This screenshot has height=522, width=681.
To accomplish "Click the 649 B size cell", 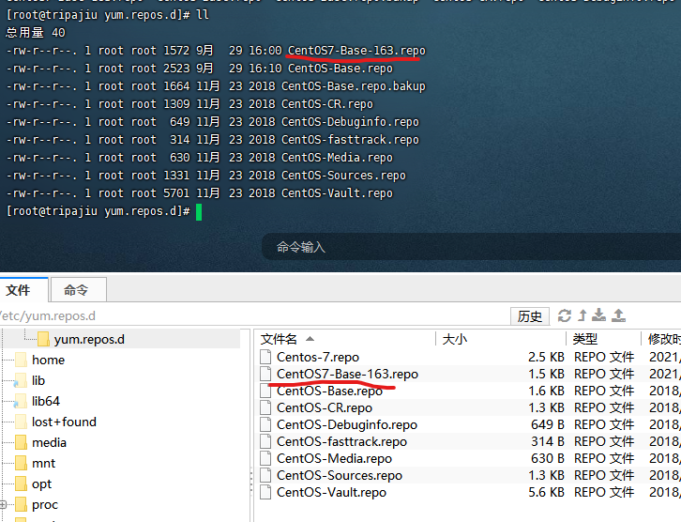I will (x=548, y=425).
